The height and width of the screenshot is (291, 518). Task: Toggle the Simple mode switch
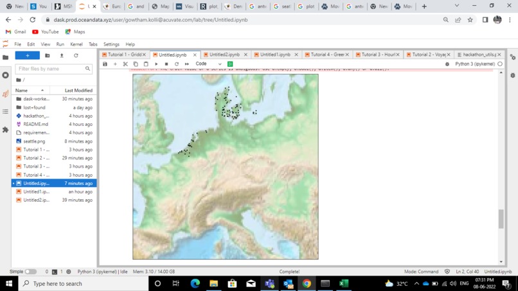click(31, 272)
